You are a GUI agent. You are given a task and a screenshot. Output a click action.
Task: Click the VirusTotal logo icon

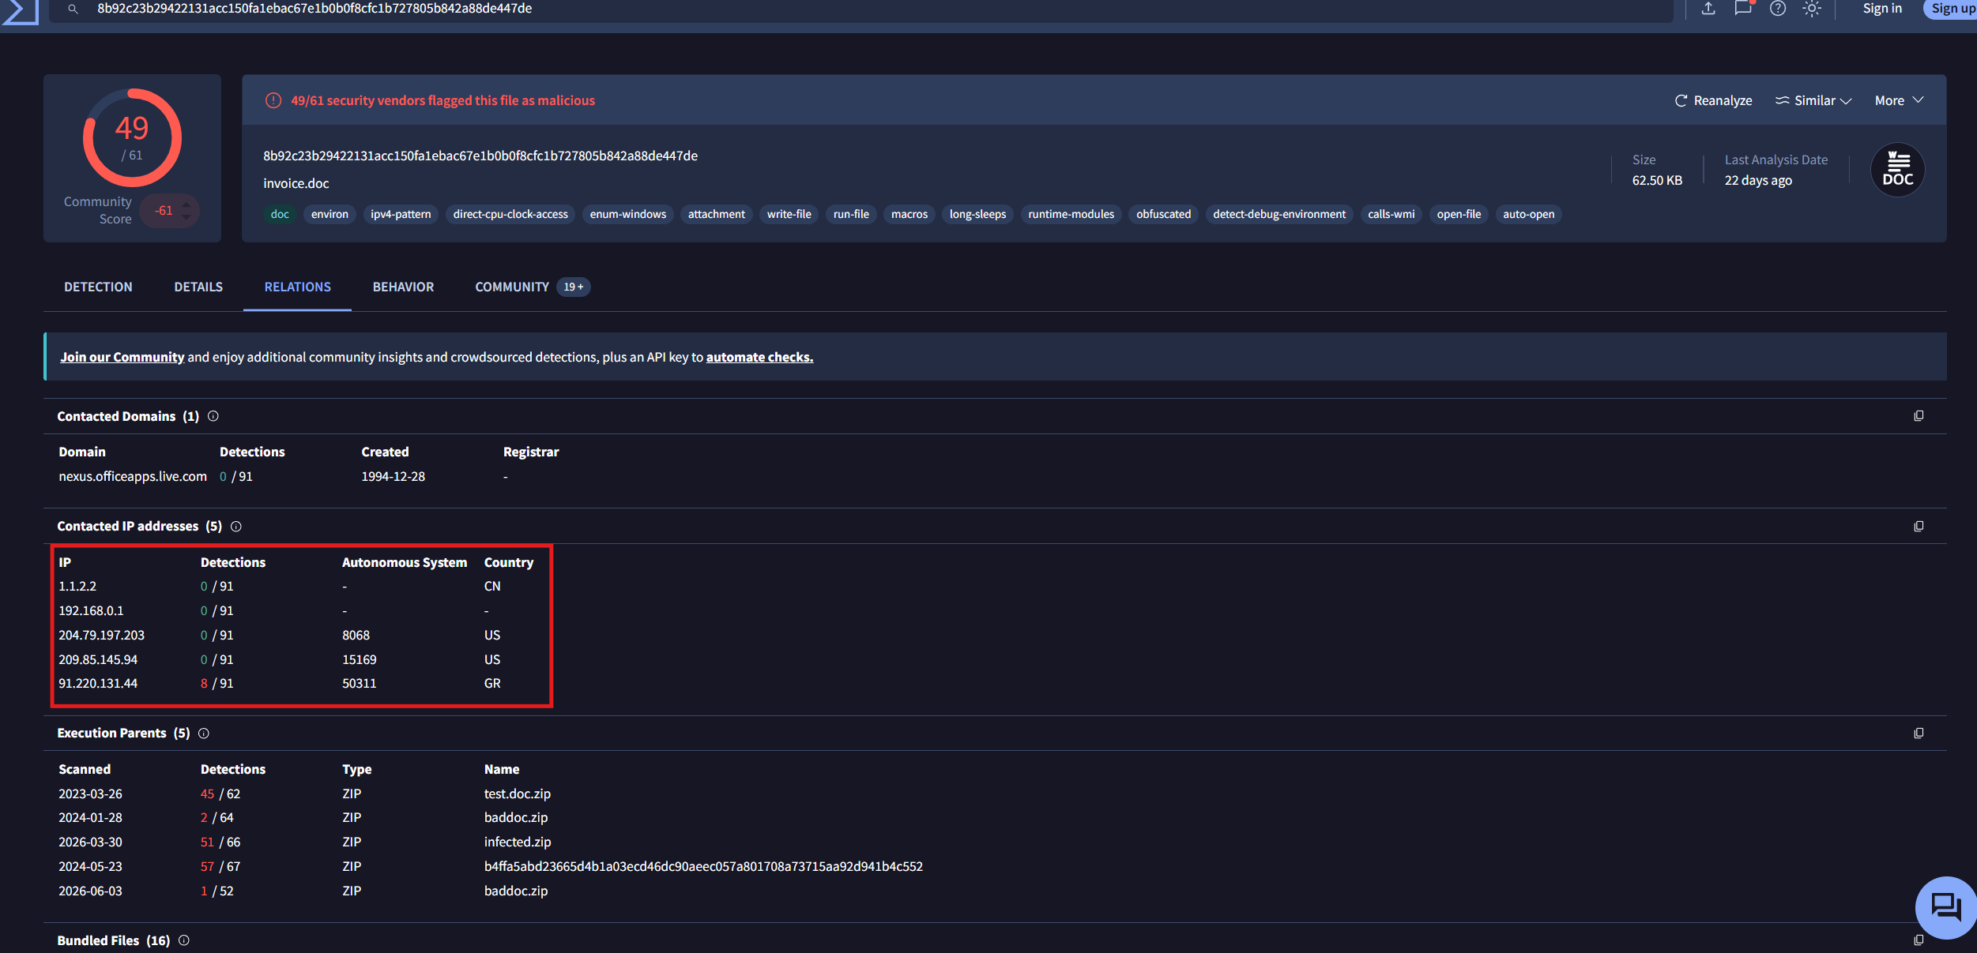pyautogui.click(x=21, y=11)
